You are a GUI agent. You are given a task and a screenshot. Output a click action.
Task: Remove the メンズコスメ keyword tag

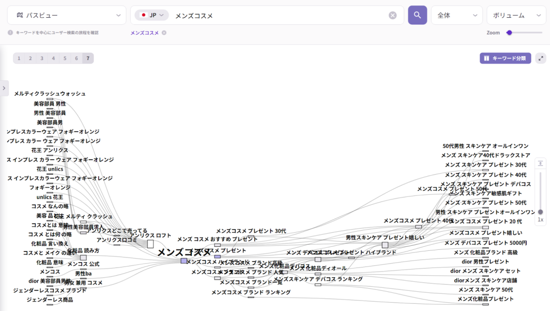[164, 33]
